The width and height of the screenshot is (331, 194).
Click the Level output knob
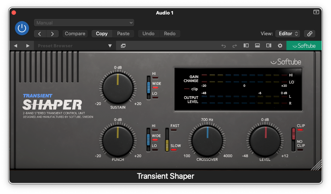tap(265, 140)
